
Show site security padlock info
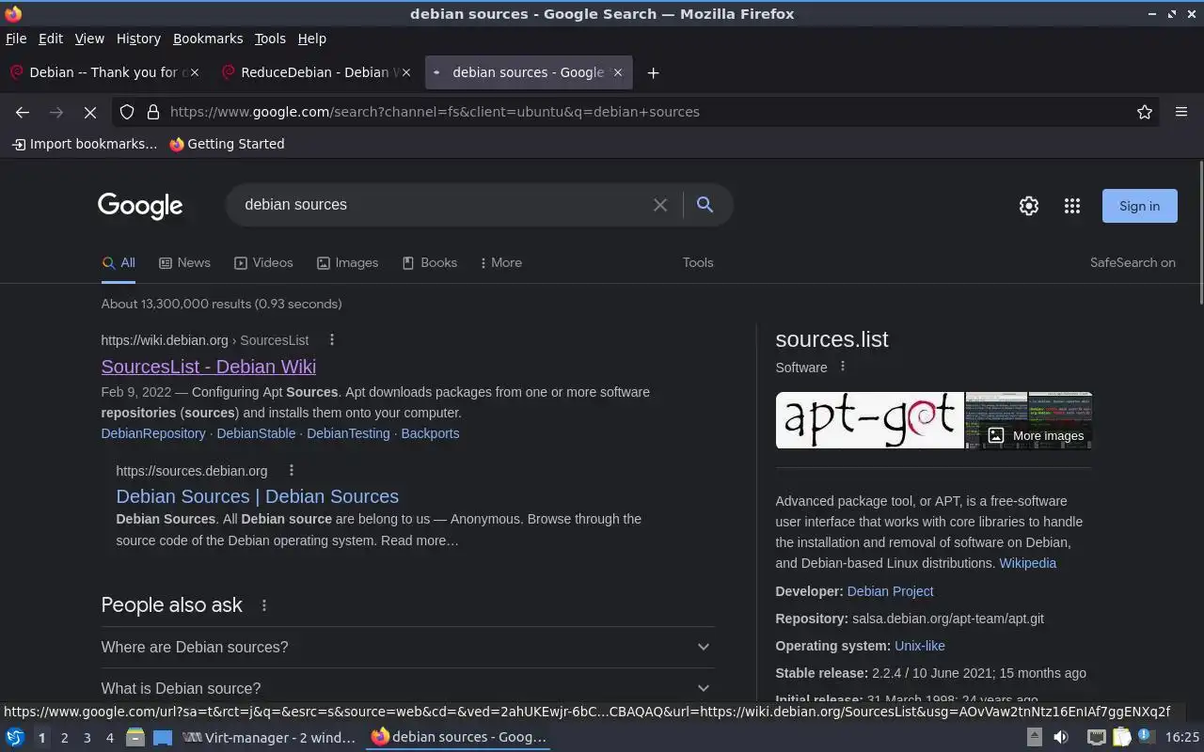pos(153,112)
